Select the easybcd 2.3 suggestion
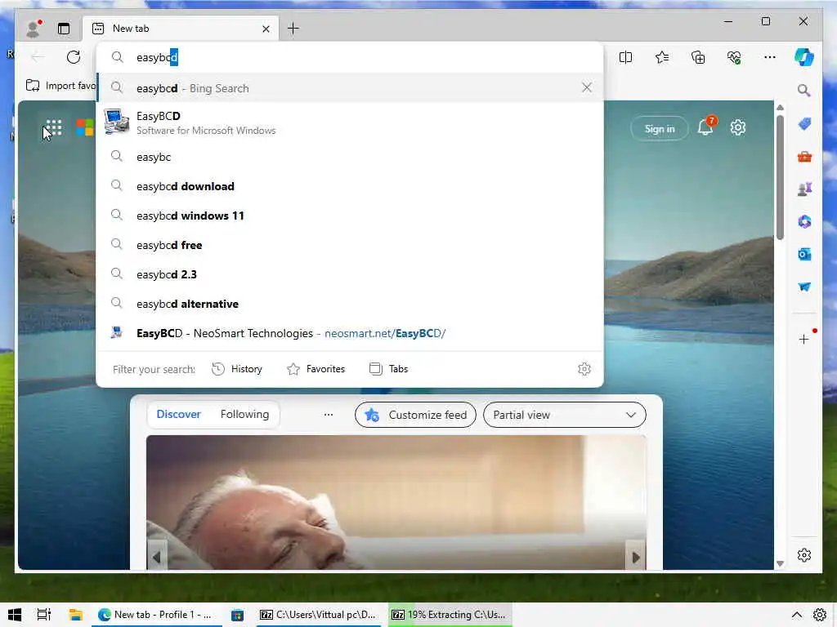This screenshot has width=837, height=627. coord(351,274)
